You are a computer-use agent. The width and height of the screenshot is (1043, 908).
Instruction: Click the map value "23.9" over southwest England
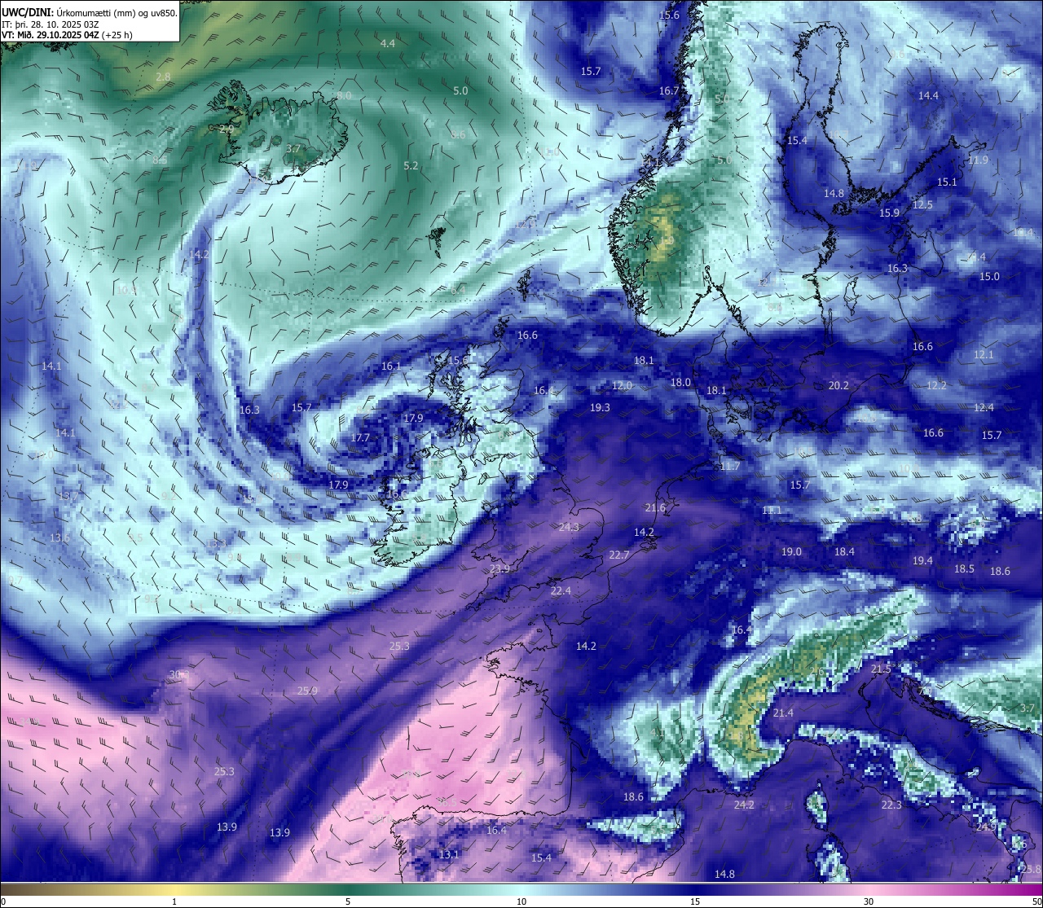[499, 568]
